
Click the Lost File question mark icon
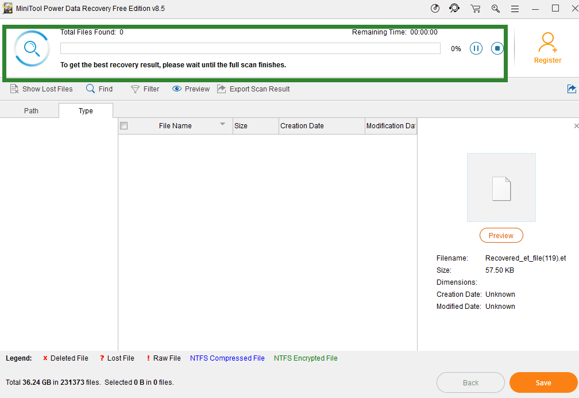point(102,358)
